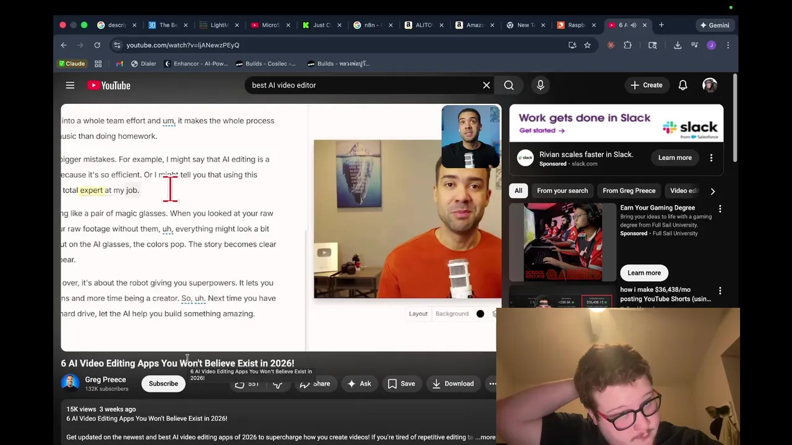The image size is (792, 445).
Task: Open the Greg Preece channel avatar
Action: point(70,383)
